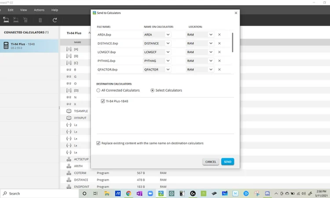Open Chrome from the taskbar
The height and width of the screenshot is (198, 330).
pos(128,193)
